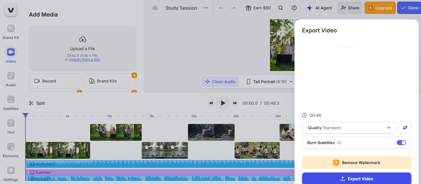Split the clip with the scissors tool
Viewport: 421px width, 184px height.
37,103
